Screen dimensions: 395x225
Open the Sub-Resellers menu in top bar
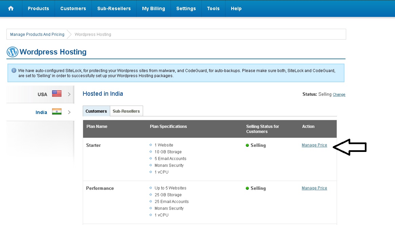pos(114,8)
